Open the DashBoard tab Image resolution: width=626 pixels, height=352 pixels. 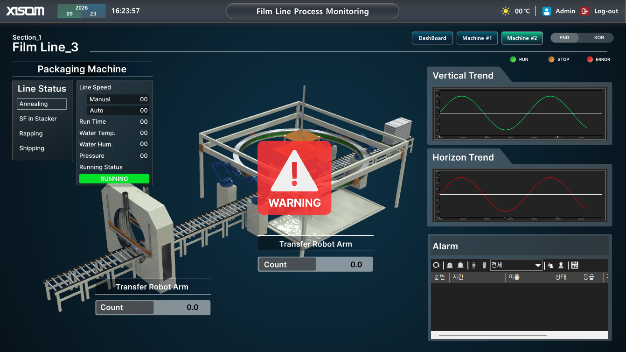pyautogui.click(x=432, y=38)
